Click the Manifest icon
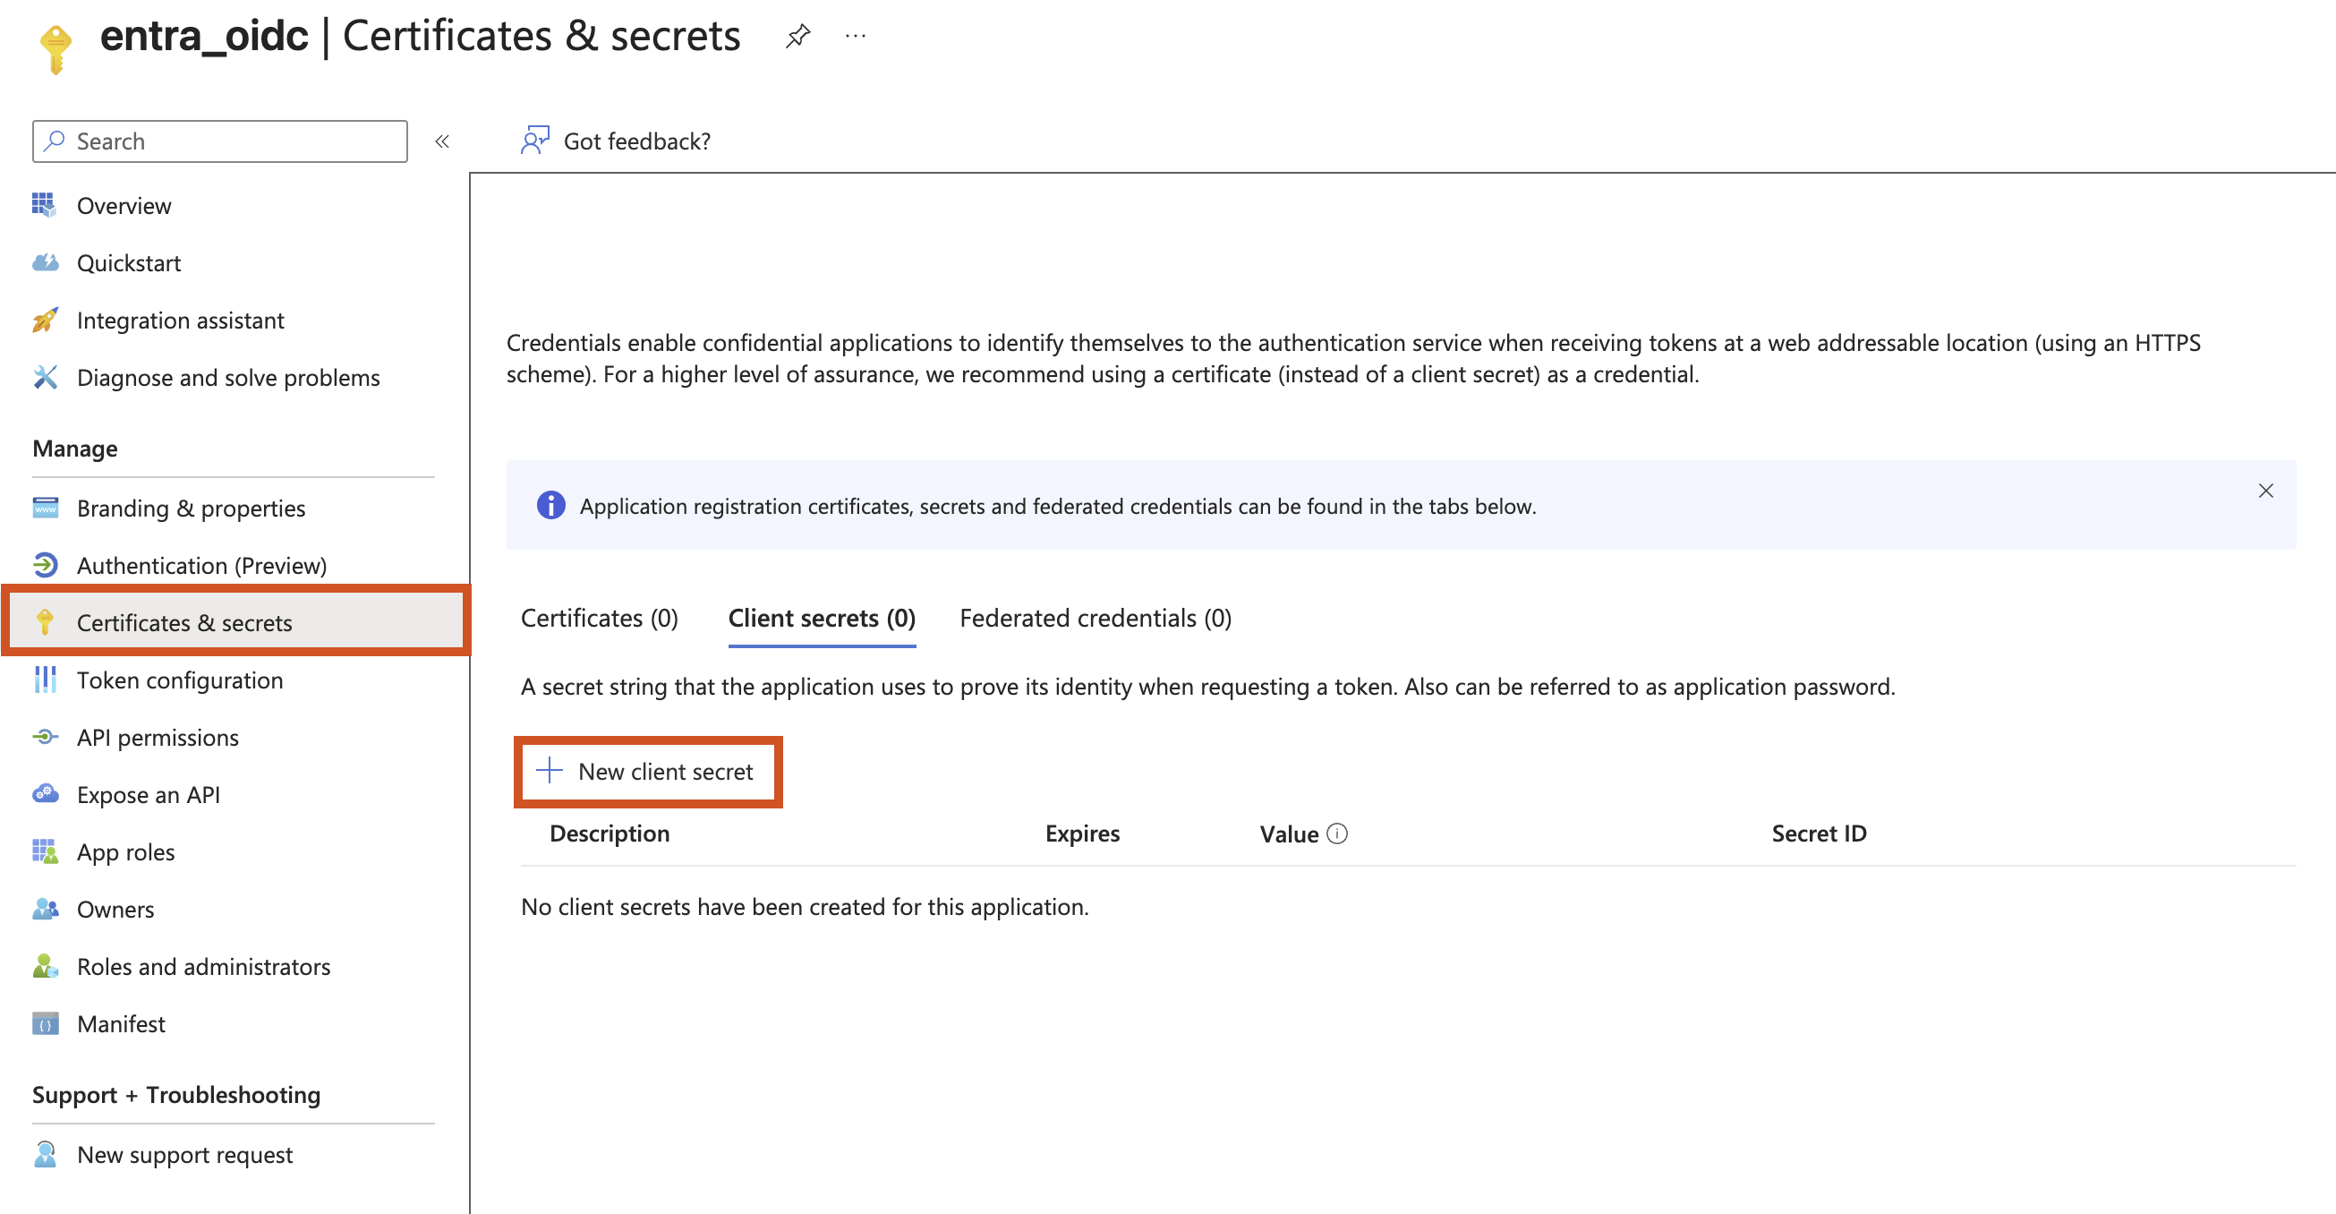The image size is (2336, 1214). coord(46,1023)
